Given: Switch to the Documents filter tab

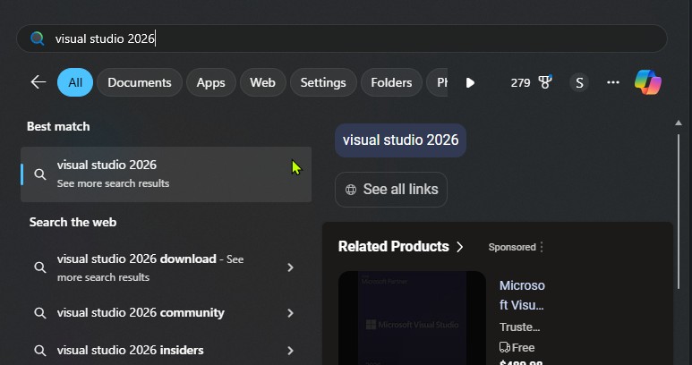Looking at the screenshot, I should [x=139, y=82].
